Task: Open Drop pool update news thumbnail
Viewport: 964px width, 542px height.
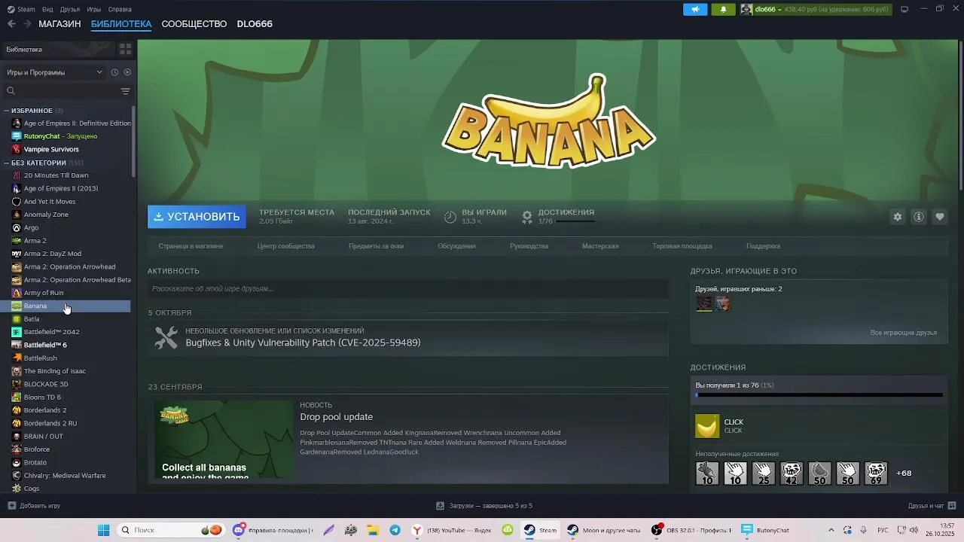Action: (224, 440)
